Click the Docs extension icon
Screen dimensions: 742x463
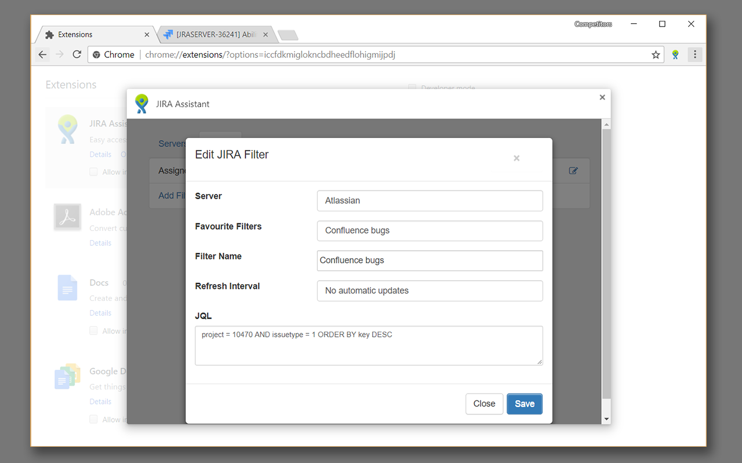(67, 287)
